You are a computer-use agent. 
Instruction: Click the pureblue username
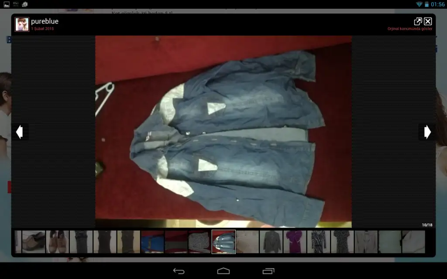click(45, 21)
